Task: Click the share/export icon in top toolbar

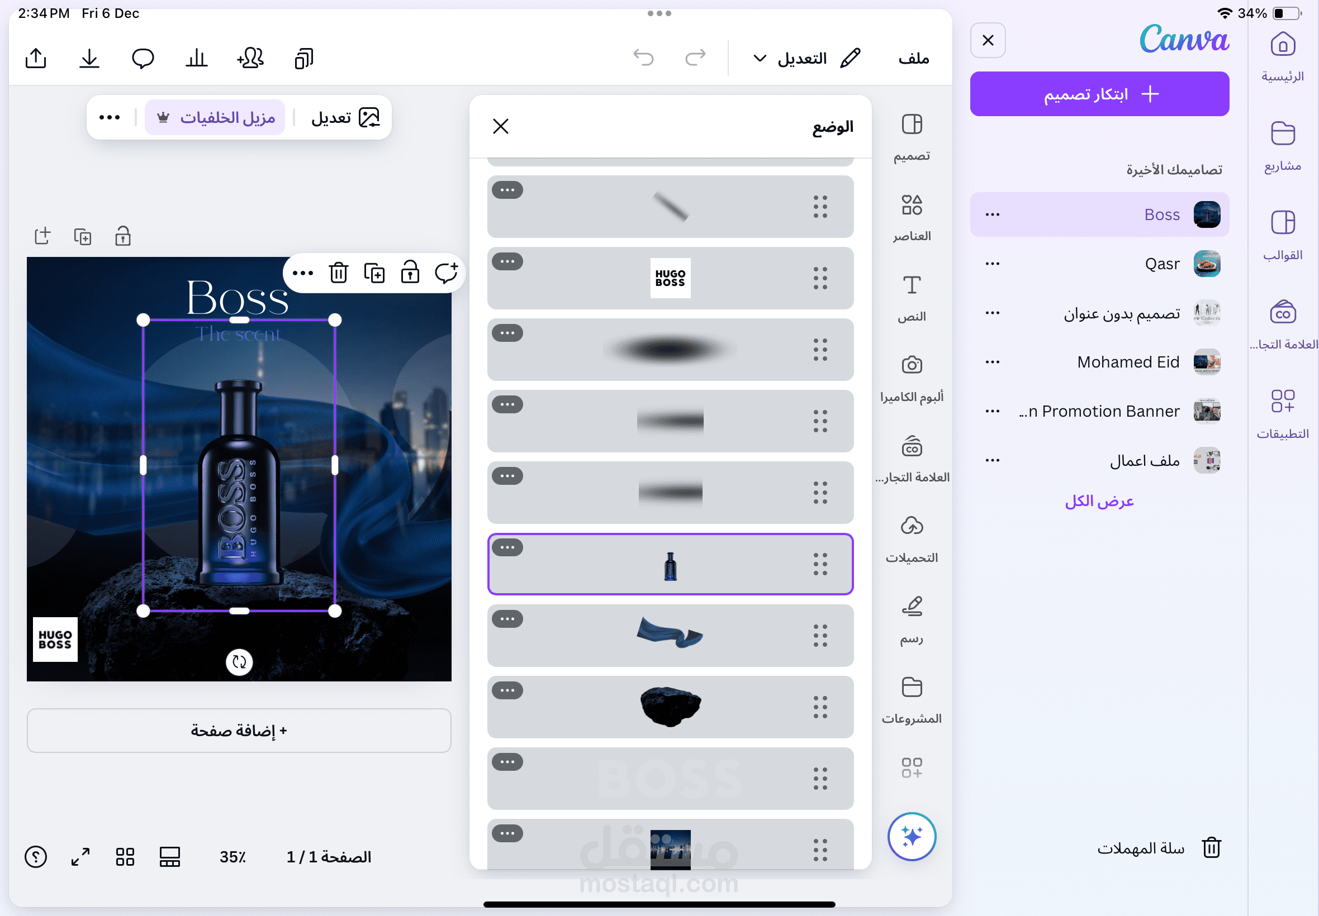Action: point(36,58)
